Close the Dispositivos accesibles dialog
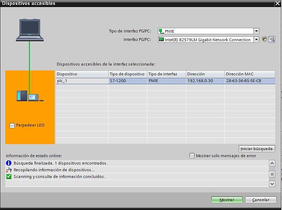Screen dimensions: 282x210 277,3
